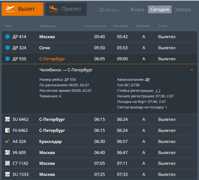The width and height of the screenshot is (199, 180).
Task: Click the landing plane icon on Прилет
Action: click(53, 9)
